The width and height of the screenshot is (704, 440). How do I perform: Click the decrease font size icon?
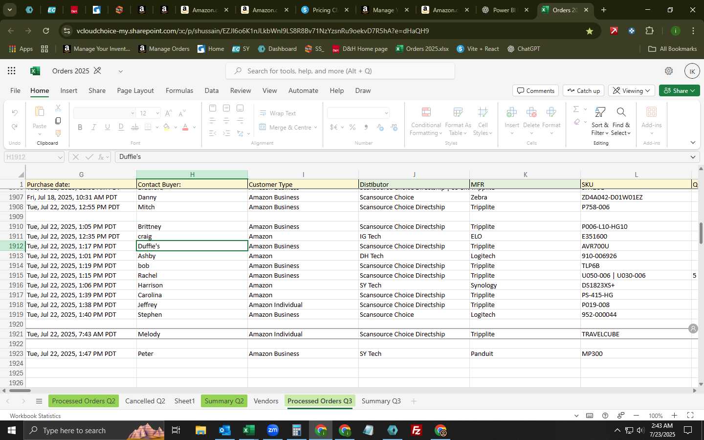coord(182,113)
